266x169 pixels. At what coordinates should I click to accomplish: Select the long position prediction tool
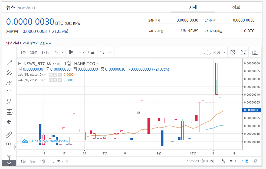pyautogui.click(x=9, y=112)
